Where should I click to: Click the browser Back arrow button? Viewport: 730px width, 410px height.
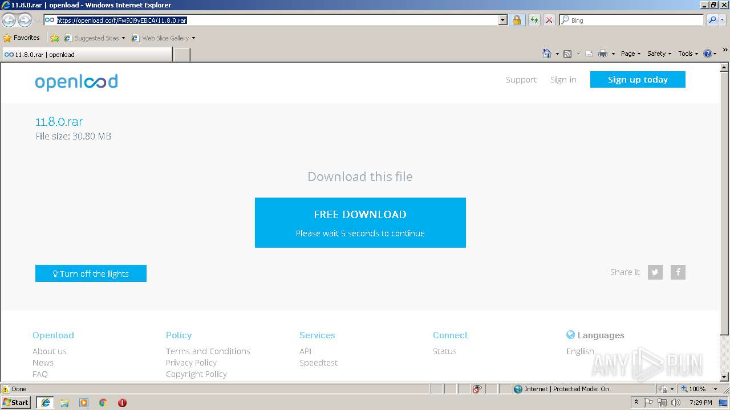(x=9, y=20)
